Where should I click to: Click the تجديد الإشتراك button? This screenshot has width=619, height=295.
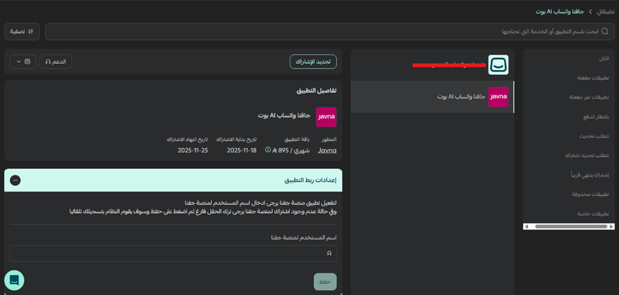point(313,62)
